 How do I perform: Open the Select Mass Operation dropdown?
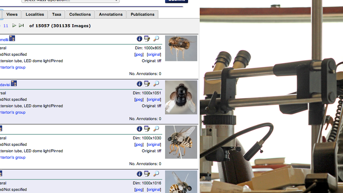click(70, 1)
